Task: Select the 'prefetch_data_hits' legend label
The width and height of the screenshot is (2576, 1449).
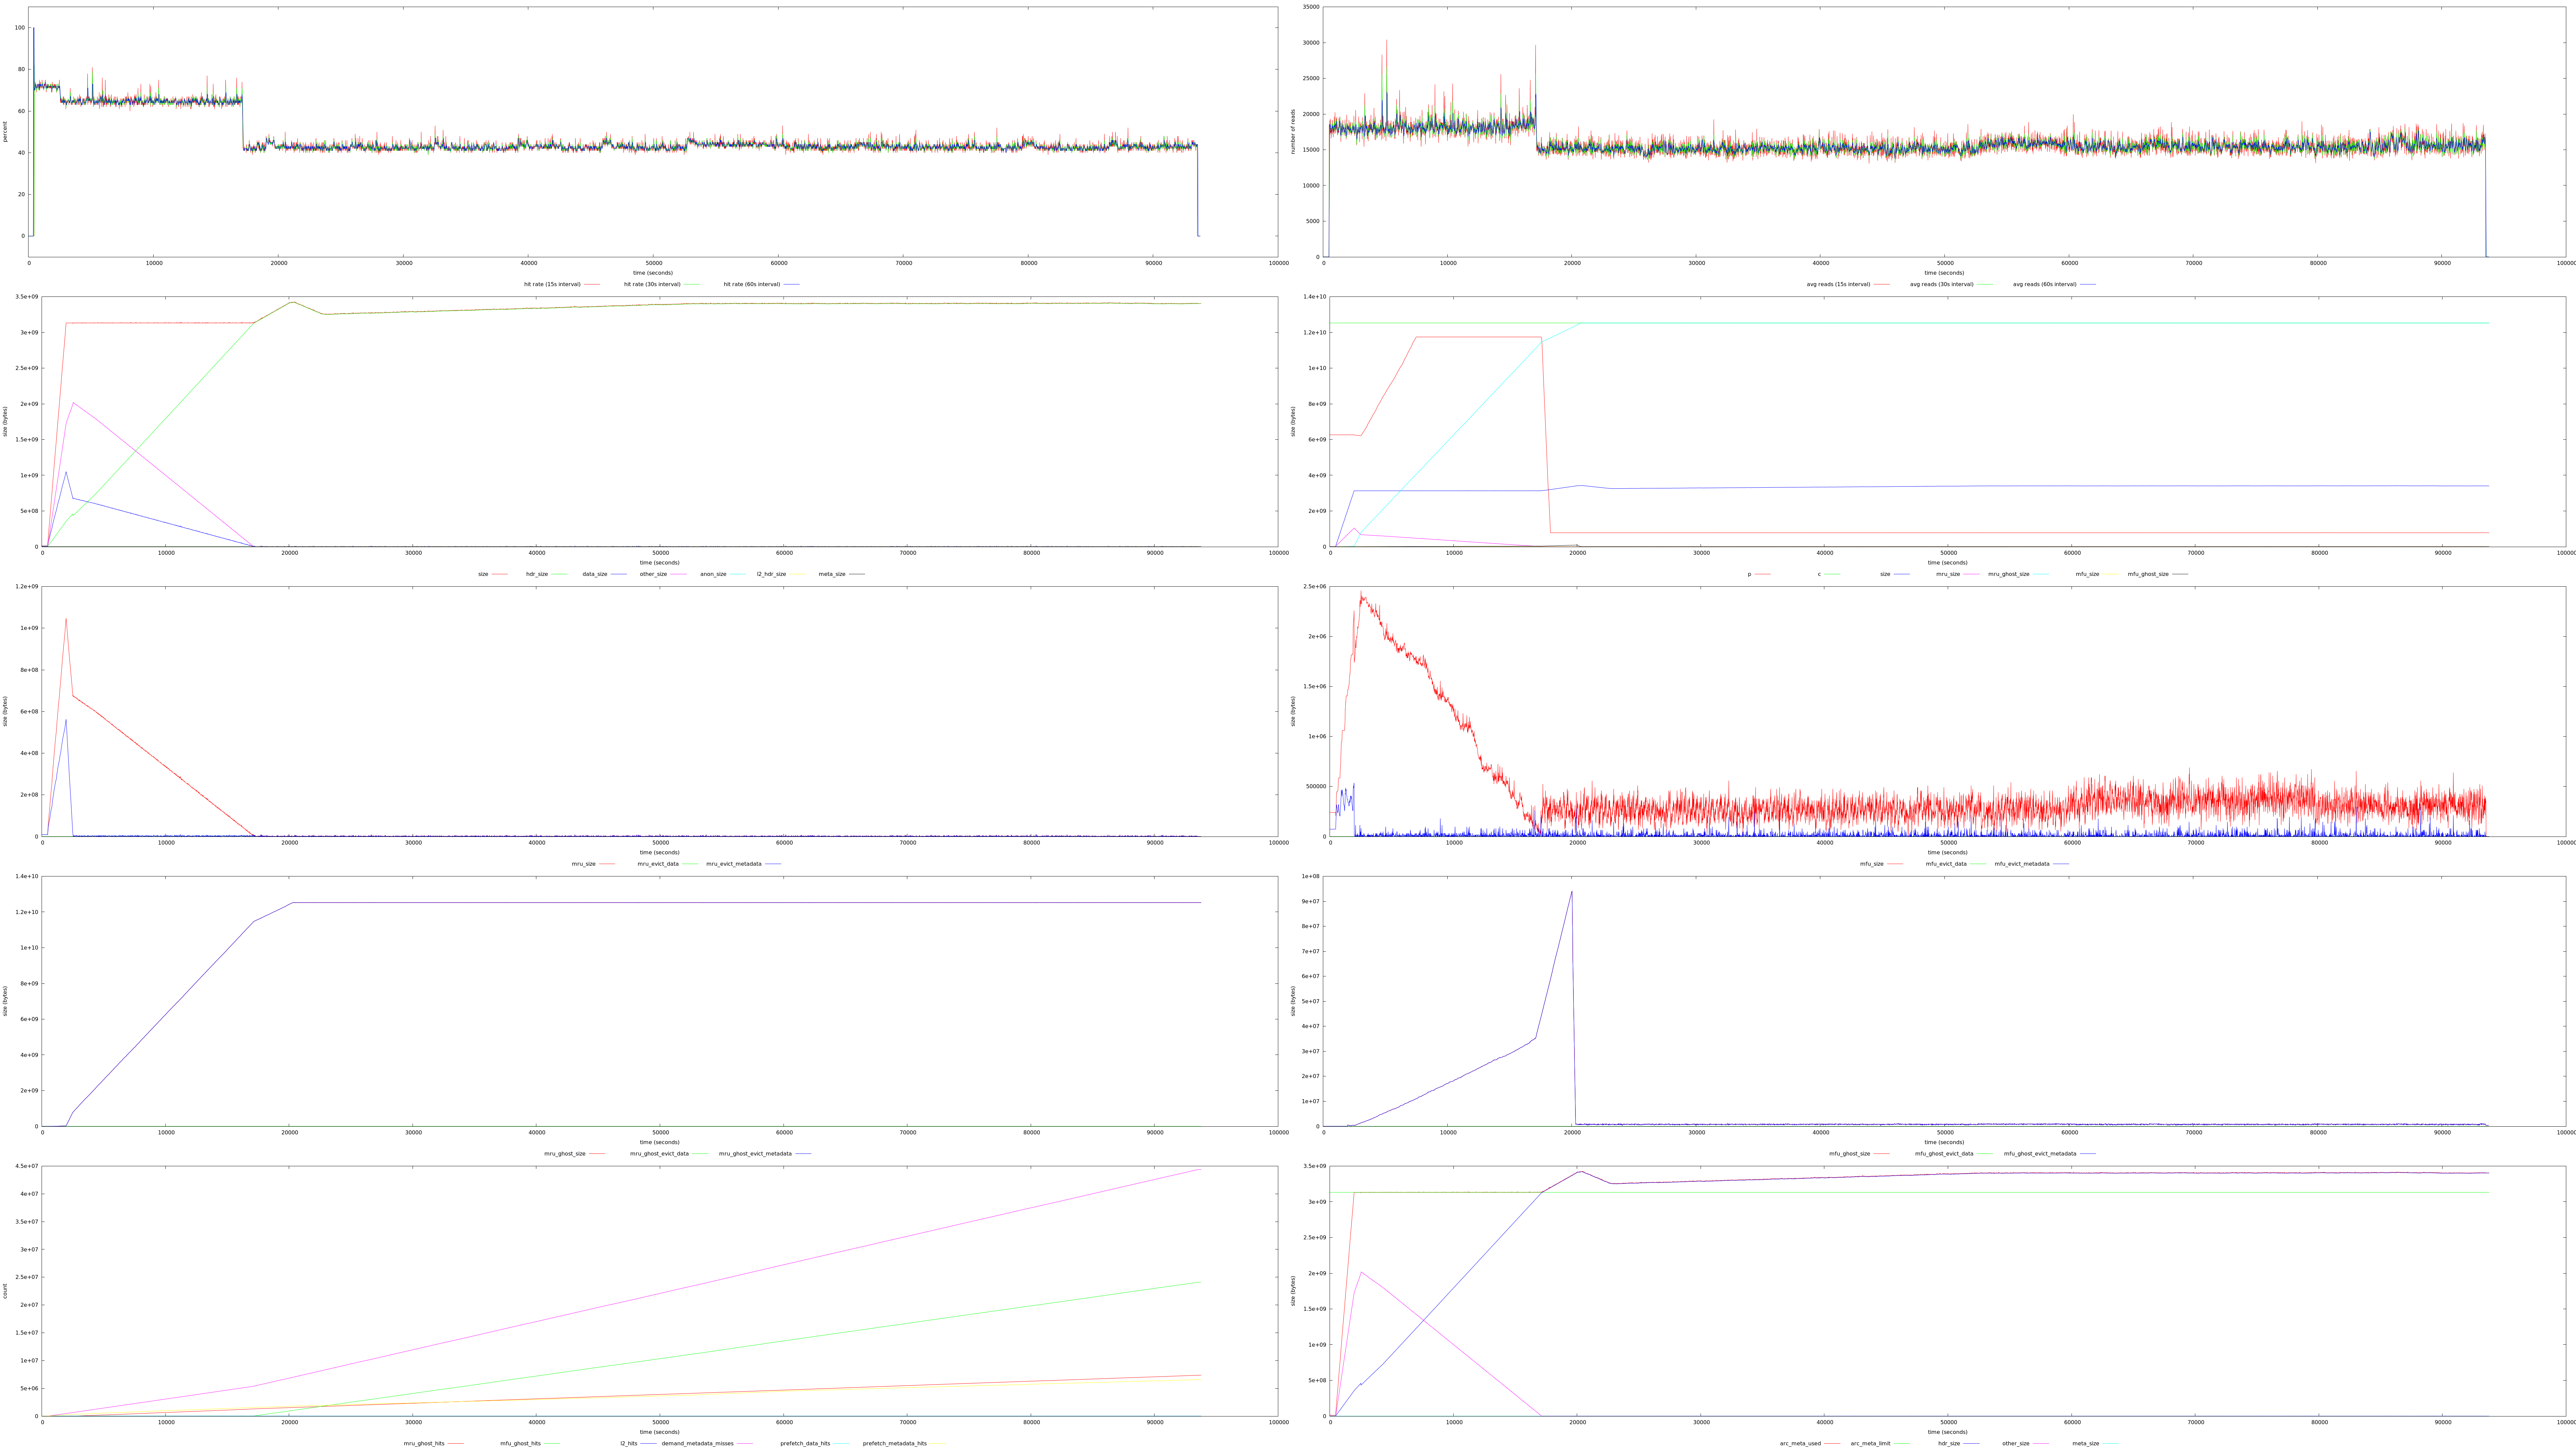Action: click(805, 1444)
